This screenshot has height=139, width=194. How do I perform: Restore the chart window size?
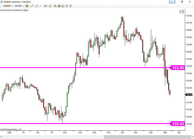point(182,2)
